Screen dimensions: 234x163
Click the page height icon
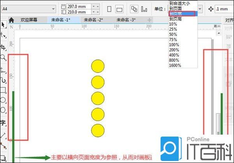click(x=63, y=12)
